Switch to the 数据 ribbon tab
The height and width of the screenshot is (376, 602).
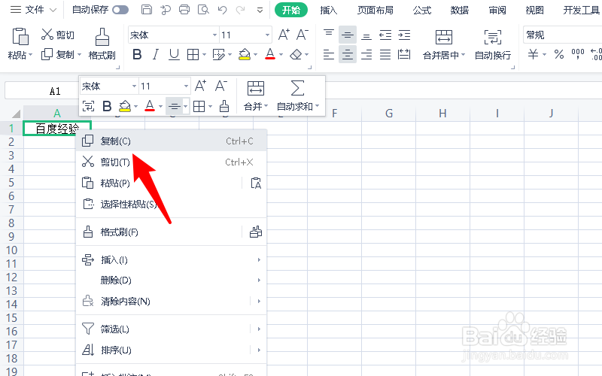pos(460,10)
